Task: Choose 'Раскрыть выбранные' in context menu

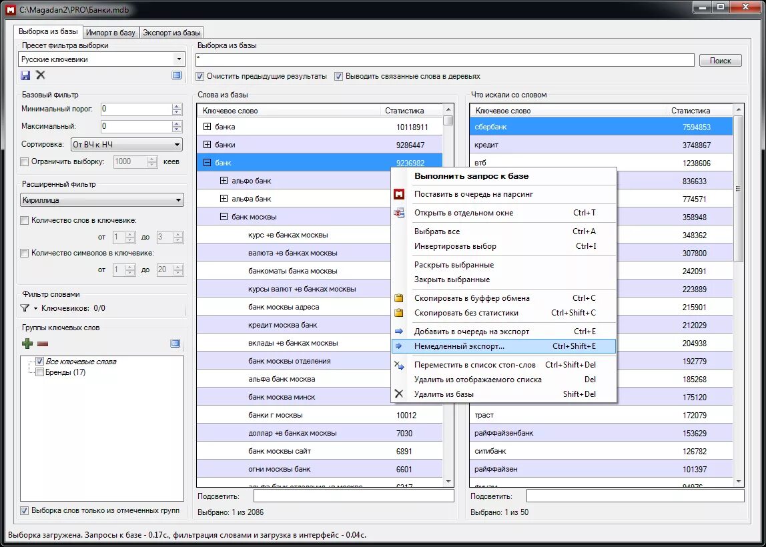Action: pos(504,265)
